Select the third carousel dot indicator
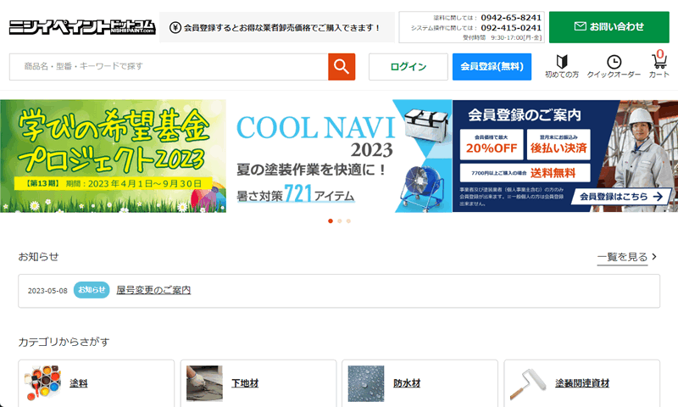This screenshot has width=678, height=407. click(348, 221)
